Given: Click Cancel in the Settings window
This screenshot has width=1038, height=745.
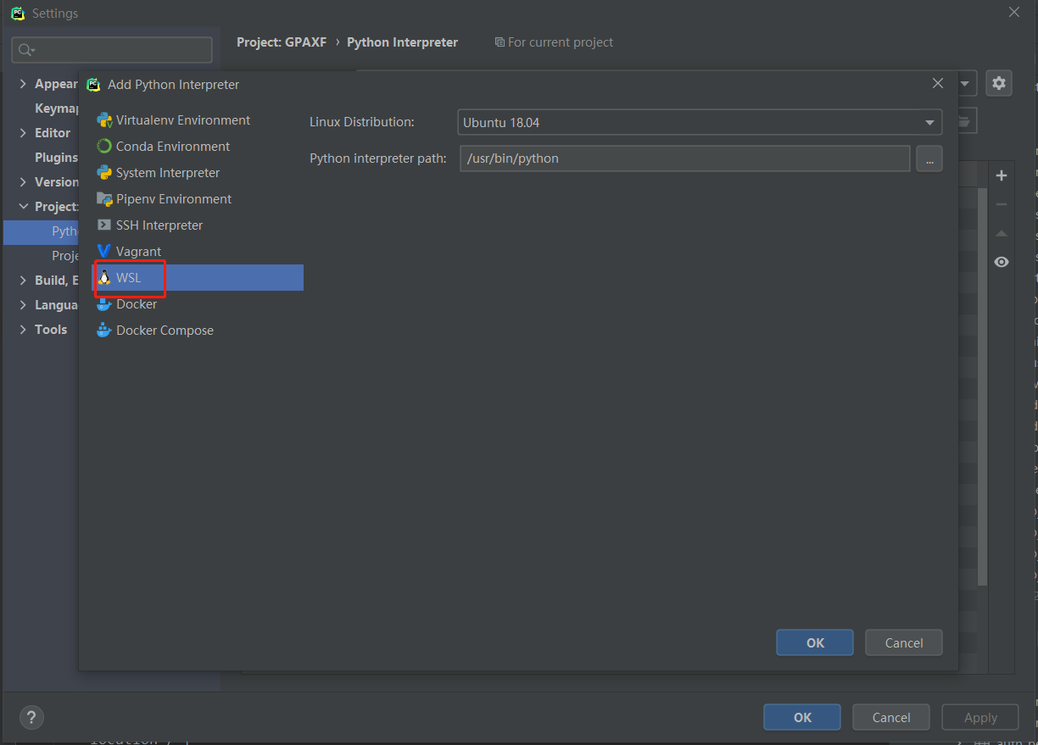Looking at the screenshot, I should click(x=891, y=717).
